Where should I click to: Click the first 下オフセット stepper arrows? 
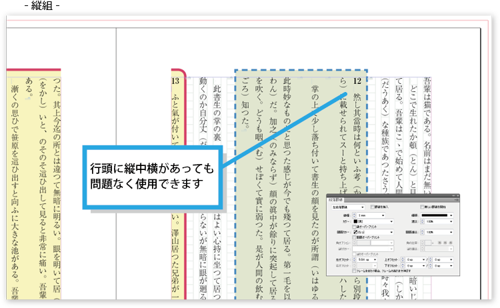click(403, 265)
